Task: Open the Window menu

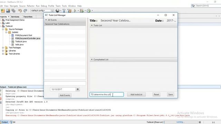Action: (72, 6)
